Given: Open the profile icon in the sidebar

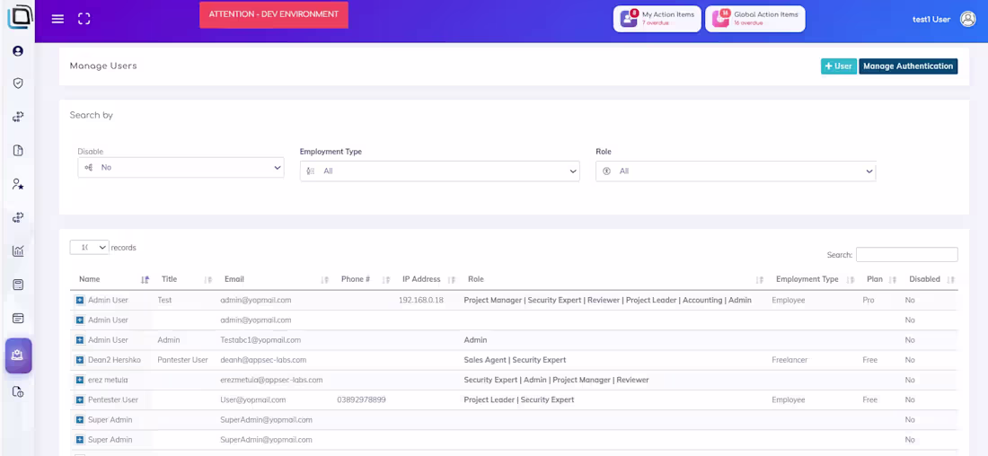Looking at the screenshot, I should coord(18,51).
